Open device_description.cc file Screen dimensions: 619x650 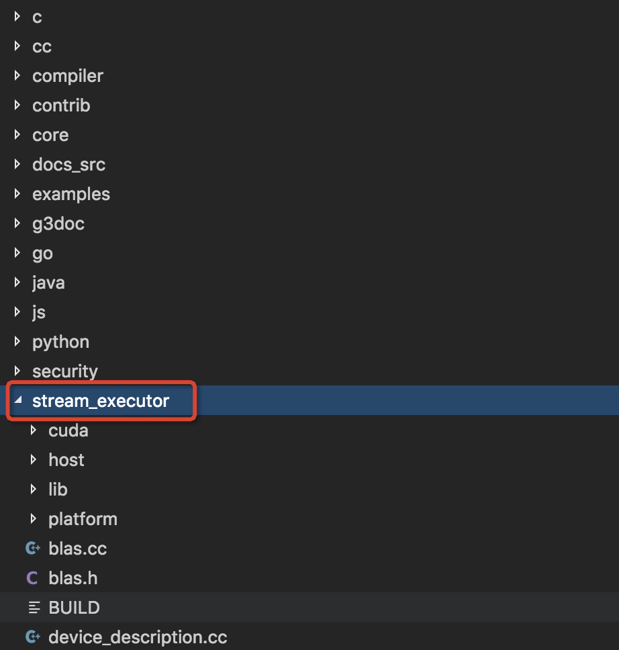(138, 637)
